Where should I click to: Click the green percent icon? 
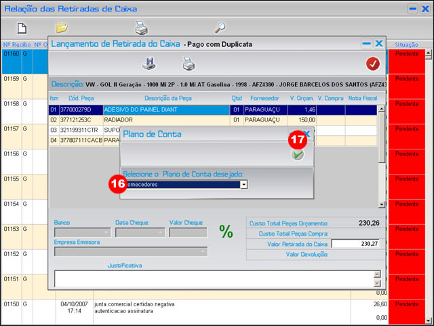226,232
